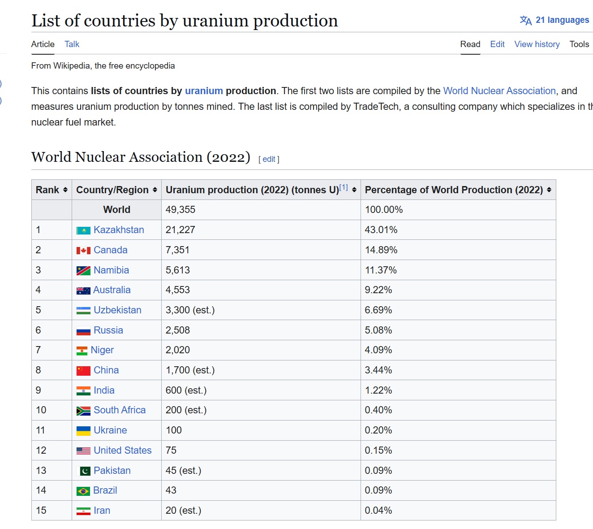
Task: Open the View history tab
Action: 537,44
